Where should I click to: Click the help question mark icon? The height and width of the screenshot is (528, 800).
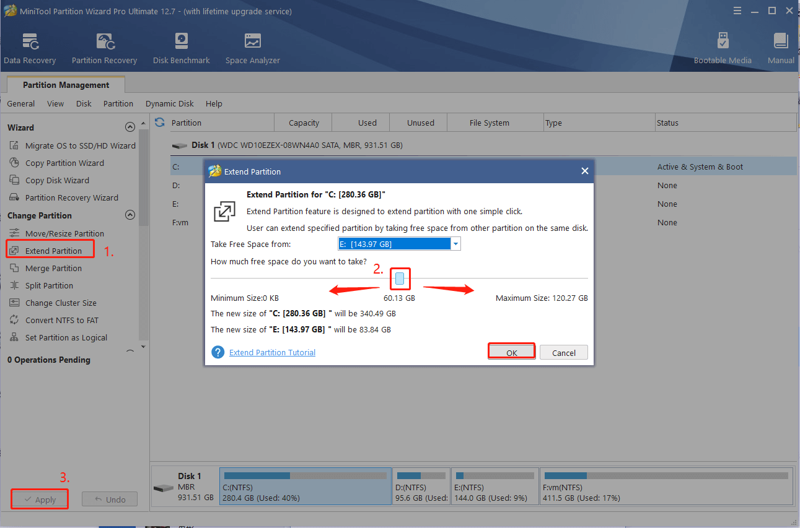218,352
